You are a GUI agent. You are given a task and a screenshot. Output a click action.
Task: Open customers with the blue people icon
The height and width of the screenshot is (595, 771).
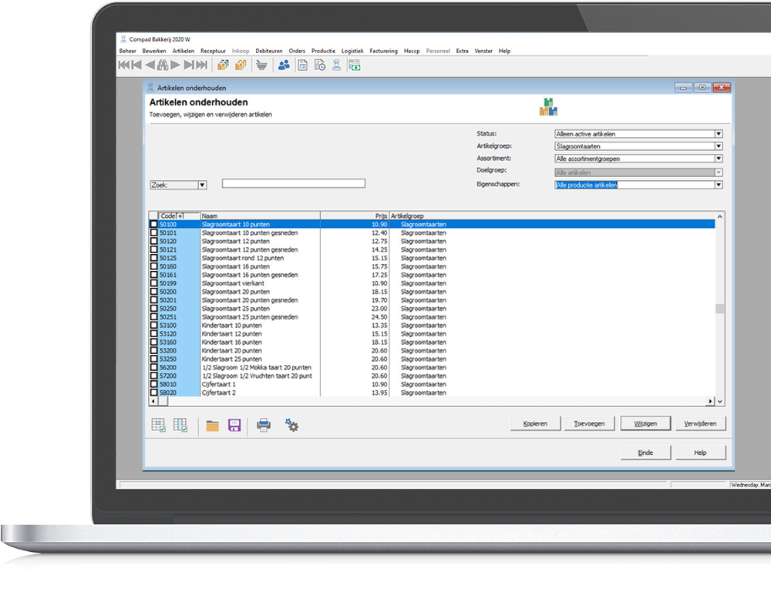click(x=284, y=65)
